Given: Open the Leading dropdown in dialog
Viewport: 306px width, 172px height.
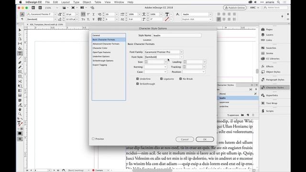Looking at the screenshot, I should (204, 62).
